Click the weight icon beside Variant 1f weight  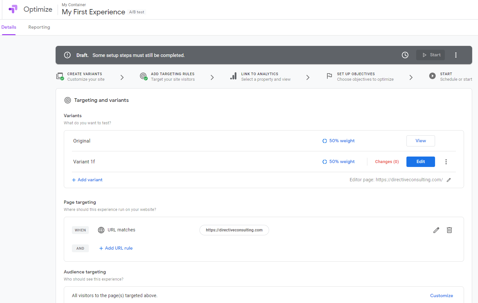pos(325,162)
